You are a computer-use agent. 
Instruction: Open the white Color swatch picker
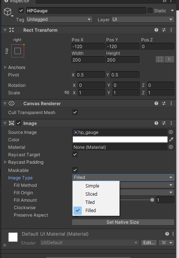(120, 139)
